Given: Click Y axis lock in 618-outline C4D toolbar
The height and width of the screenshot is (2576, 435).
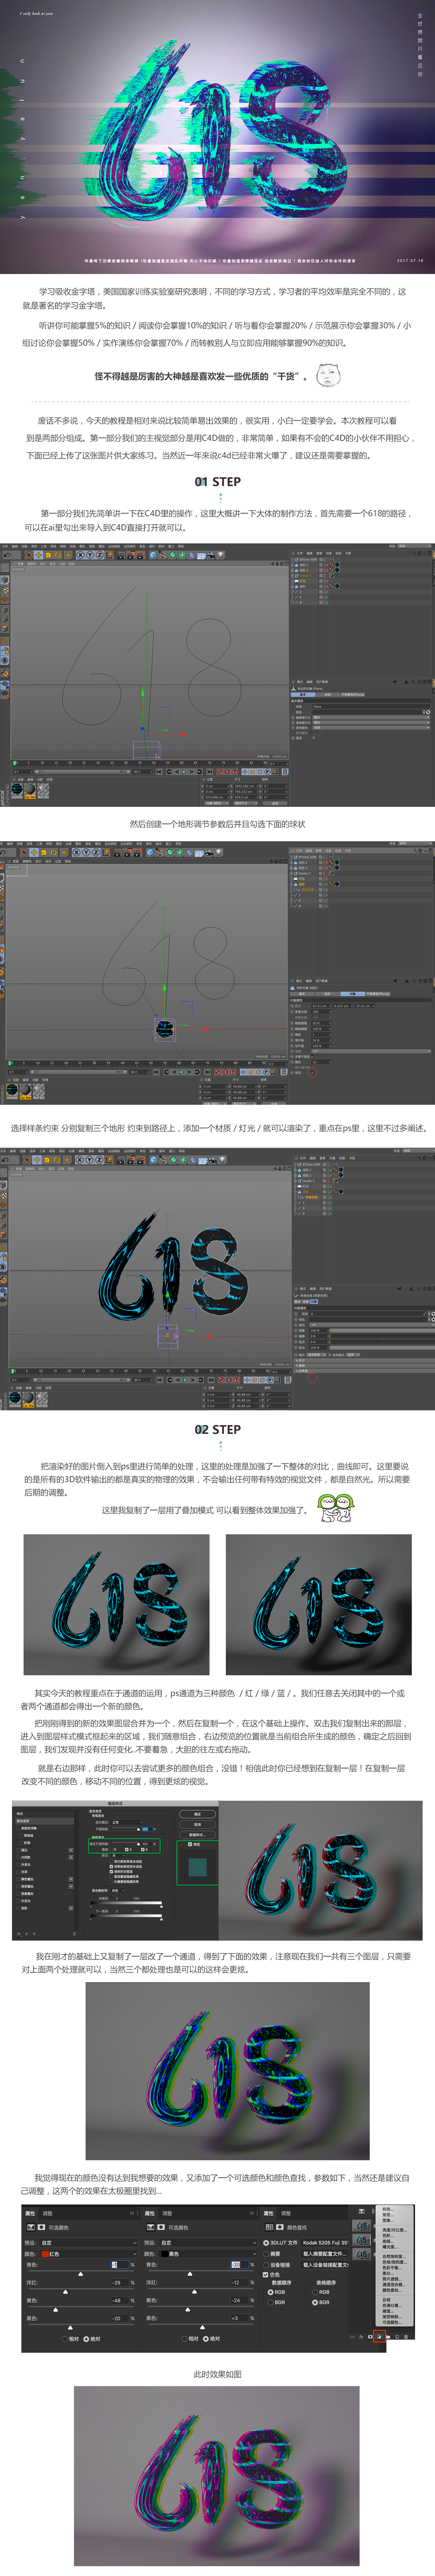Looking at the screenshot, I should click(90, 555).
